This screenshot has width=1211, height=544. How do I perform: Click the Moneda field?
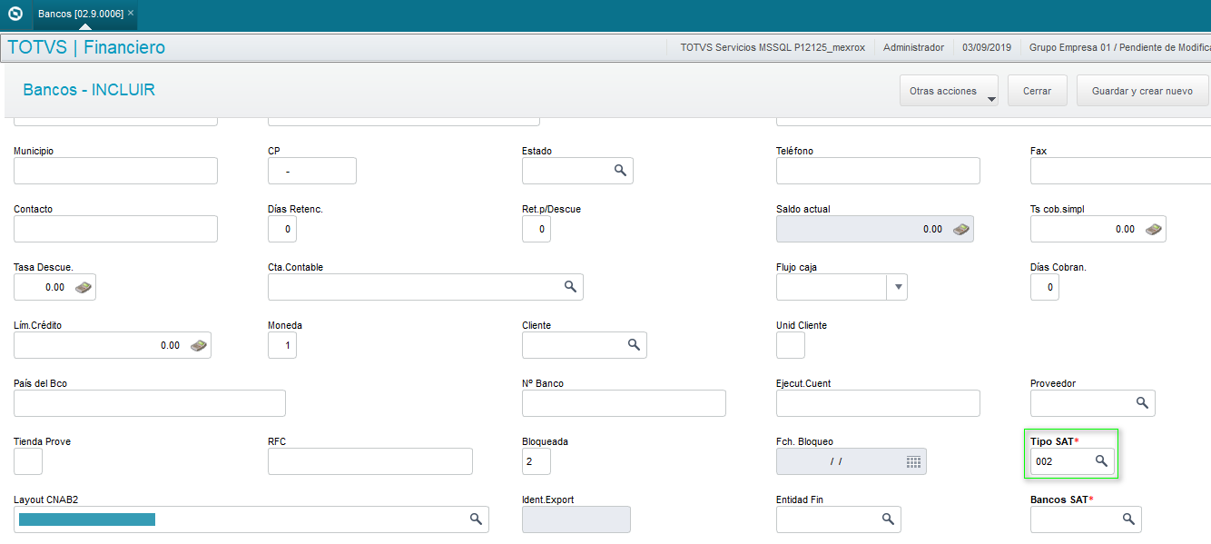pyautogui.click(x=282, y=345)
